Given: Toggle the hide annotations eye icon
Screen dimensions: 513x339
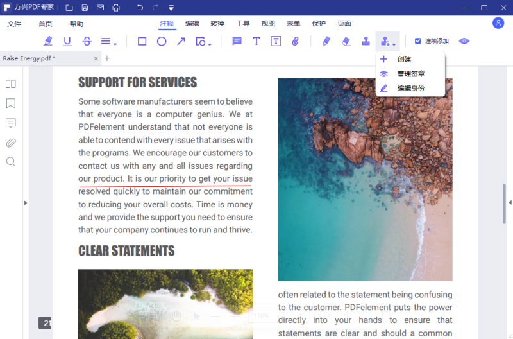Looking at the screenshot, I should point(464,41).
